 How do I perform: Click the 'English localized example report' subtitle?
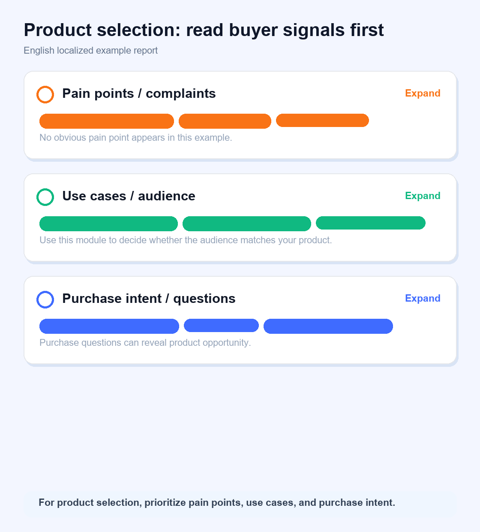coord(90,51)
